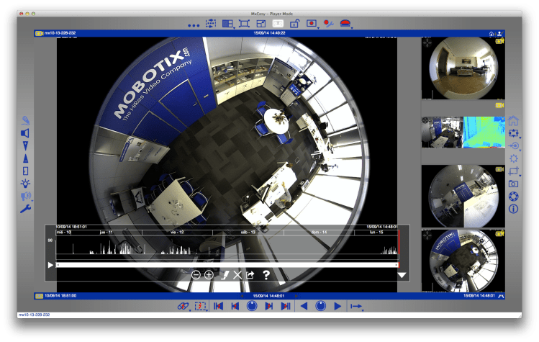Toggle the highlighted recorder mode button
Viewport: 539px width, 342px height.
pyautogui.click(x=277, y=24)
